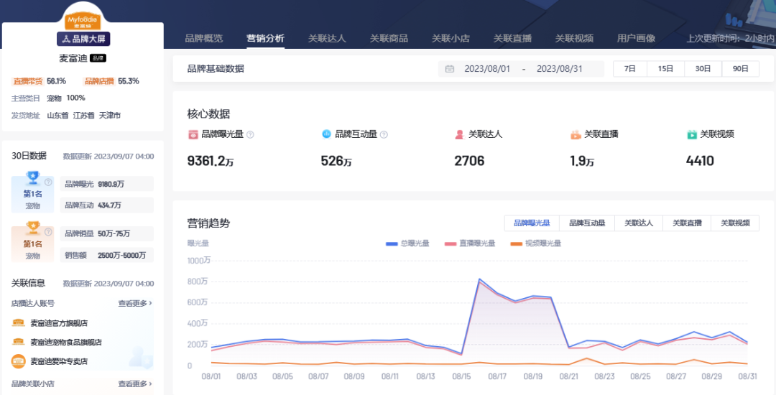Click the 品牌互动量 blue chart icon
This screenshot has height=395, width=776.
click(326, 134)
